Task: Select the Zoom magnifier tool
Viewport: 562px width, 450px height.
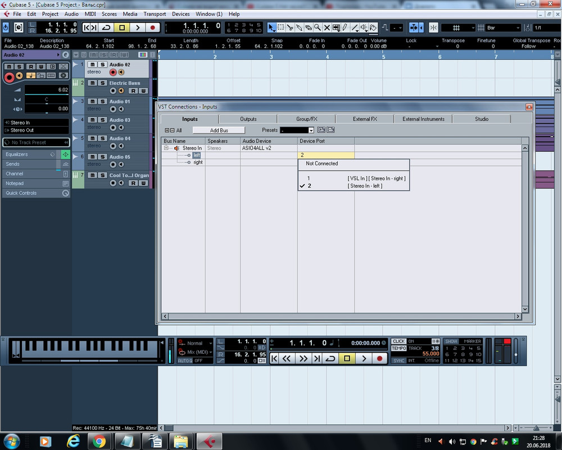Action: click(318, 27)
